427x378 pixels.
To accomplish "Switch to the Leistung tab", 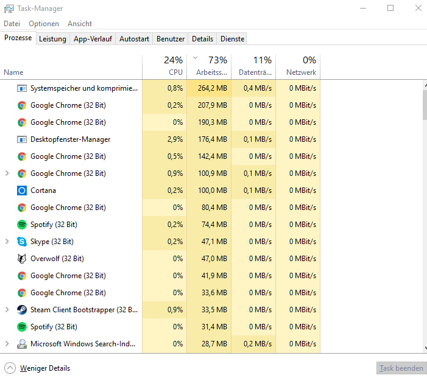I will pos(52,39).
